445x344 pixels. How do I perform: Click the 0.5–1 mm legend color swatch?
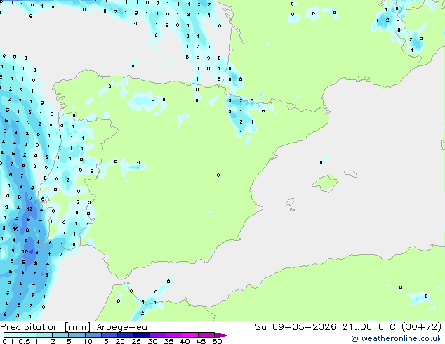click(x=28, y=335)
